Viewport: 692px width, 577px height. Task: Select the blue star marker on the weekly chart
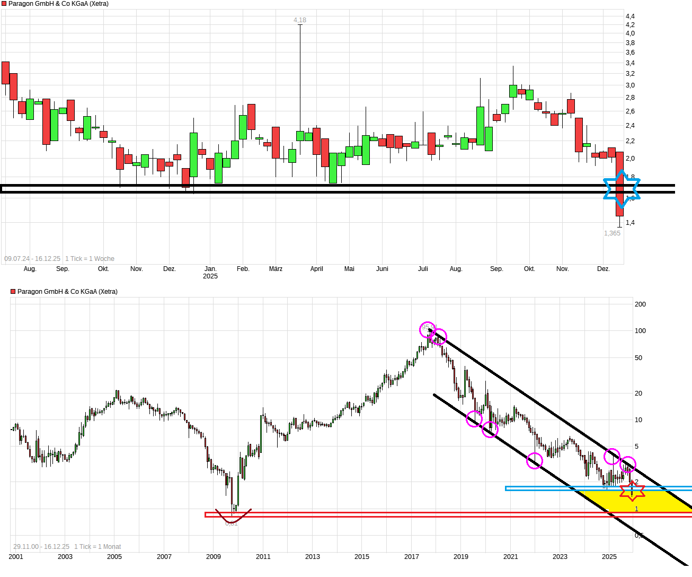coord(621,188)
